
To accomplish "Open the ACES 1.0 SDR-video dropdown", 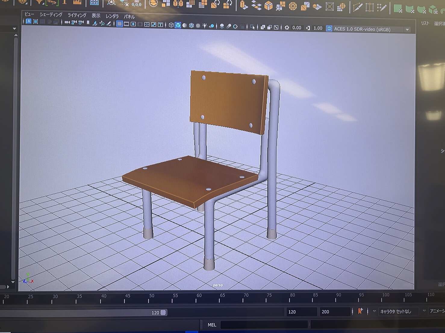I will tap(372, 29).
